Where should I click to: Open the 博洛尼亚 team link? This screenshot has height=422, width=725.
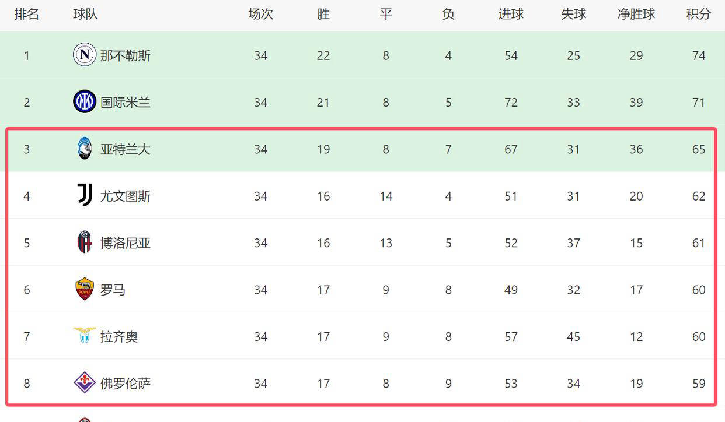click(125, 242)
